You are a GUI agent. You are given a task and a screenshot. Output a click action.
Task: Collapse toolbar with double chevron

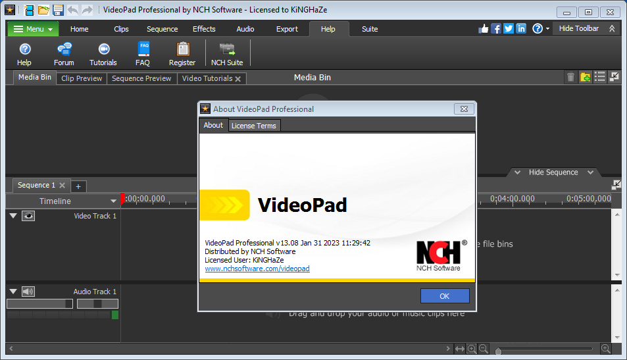612,29
